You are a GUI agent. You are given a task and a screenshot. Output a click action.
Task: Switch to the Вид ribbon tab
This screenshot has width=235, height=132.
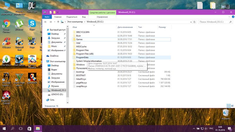84,17
